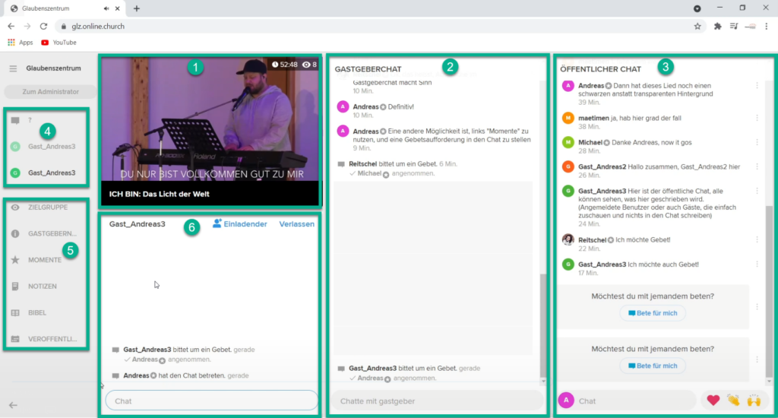Open the Bibel sidebar item
Screen dimensions: 778x418
point(15,312)
